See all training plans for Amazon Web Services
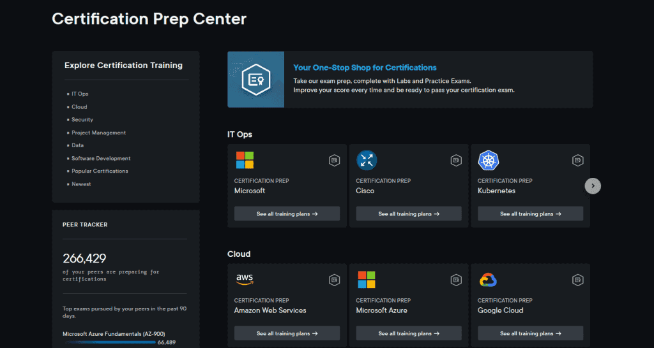 tap(287, 333)
